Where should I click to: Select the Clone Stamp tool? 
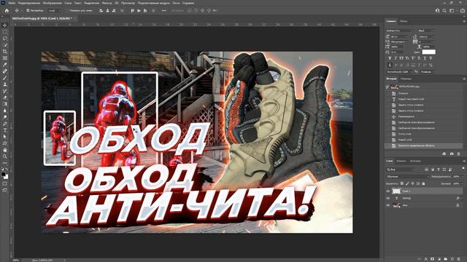click(x=5, y=84)
